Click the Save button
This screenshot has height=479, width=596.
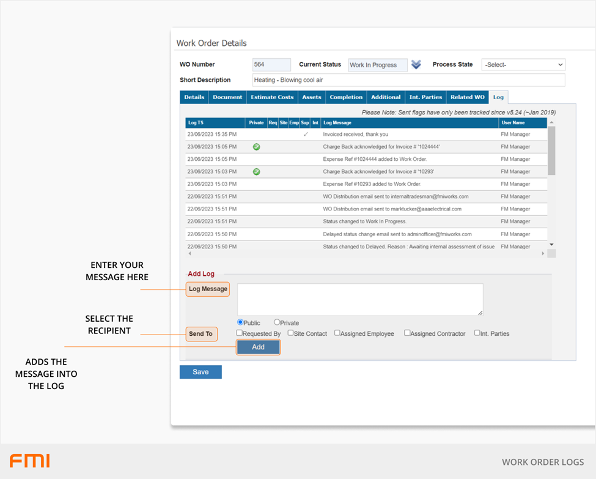click(201, 372)
